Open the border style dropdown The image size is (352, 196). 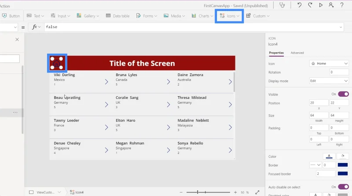(315, 165)
